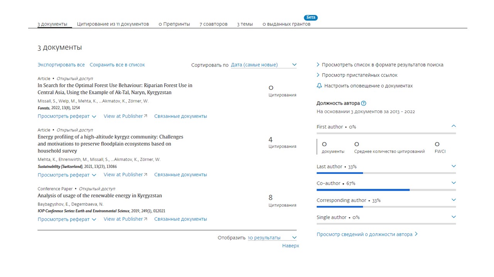The width and height of the screenshot is (494, 277).
Task: Click the chevron before Просмотреть список в формате результатов поиска
Action: pyautogui.click(x=318, y=65)
